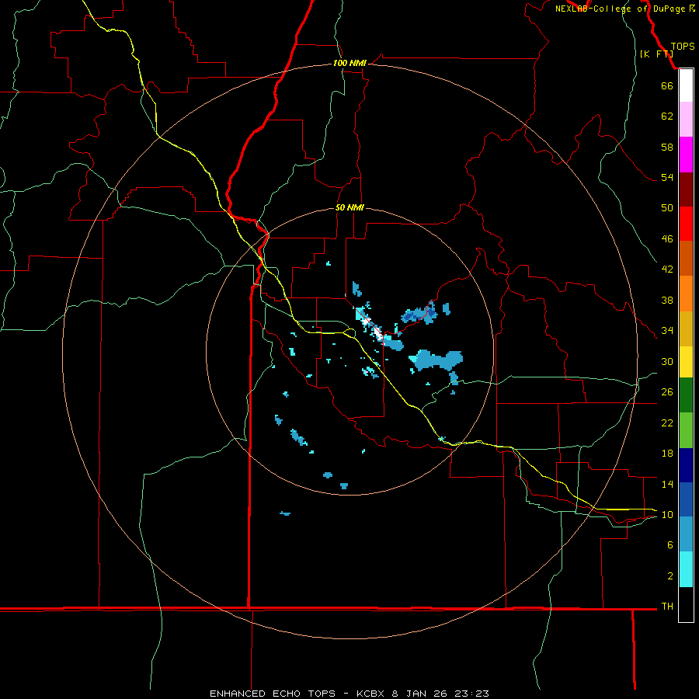Click the [K FT] units label
699x699 pixels.
[x=656, y=54]
